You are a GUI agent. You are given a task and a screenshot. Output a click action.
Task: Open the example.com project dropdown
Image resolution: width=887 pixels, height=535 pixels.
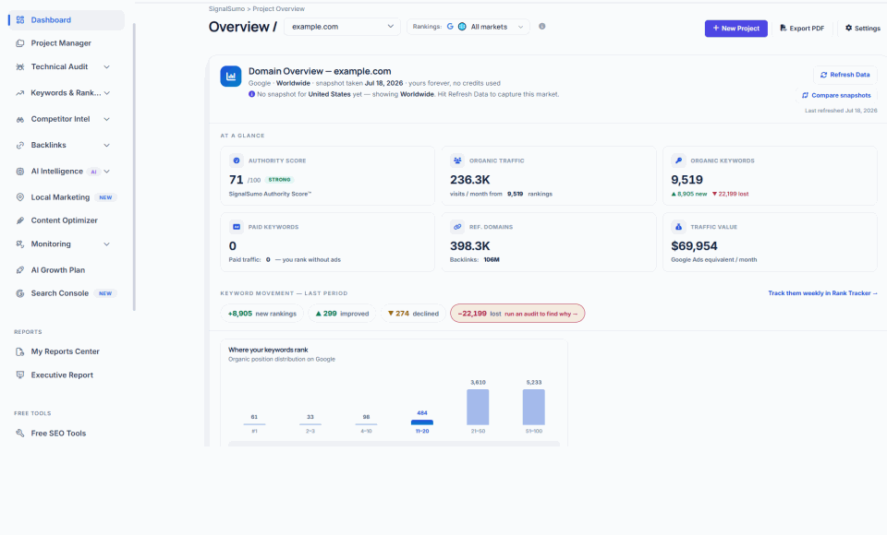pos(342,27)
